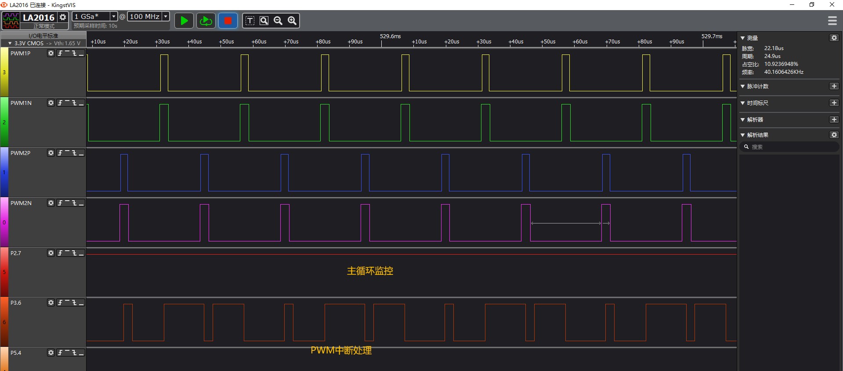The image size is (843, 371).
Task: Expand the 3.3V CMOS threshold selector
Action: pyautogui.click(x=10, y=43)
